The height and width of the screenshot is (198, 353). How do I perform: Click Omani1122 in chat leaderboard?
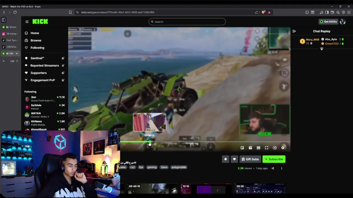(331, 43)
